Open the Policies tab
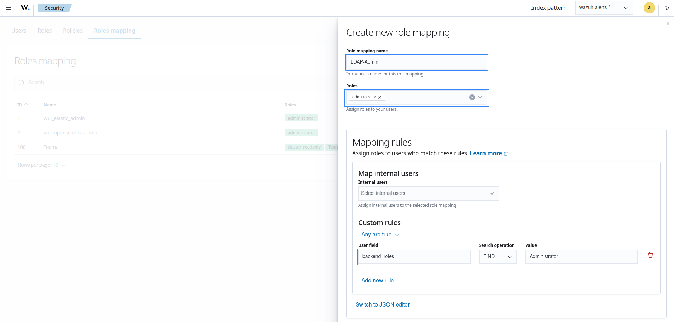The width and height of the screenshot is (674, 322). [72, 31]
